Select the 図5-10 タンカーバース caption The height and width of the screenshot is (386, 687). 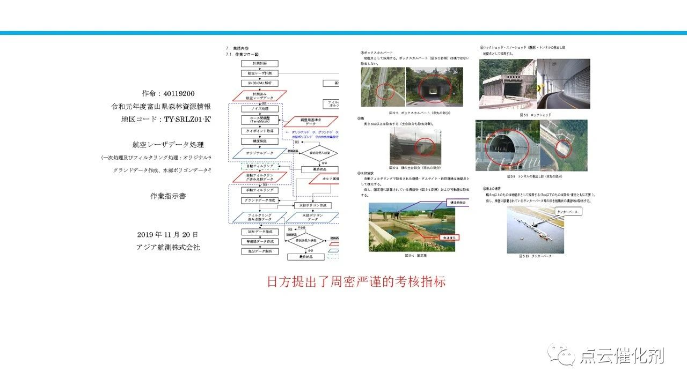pos(535,256)
